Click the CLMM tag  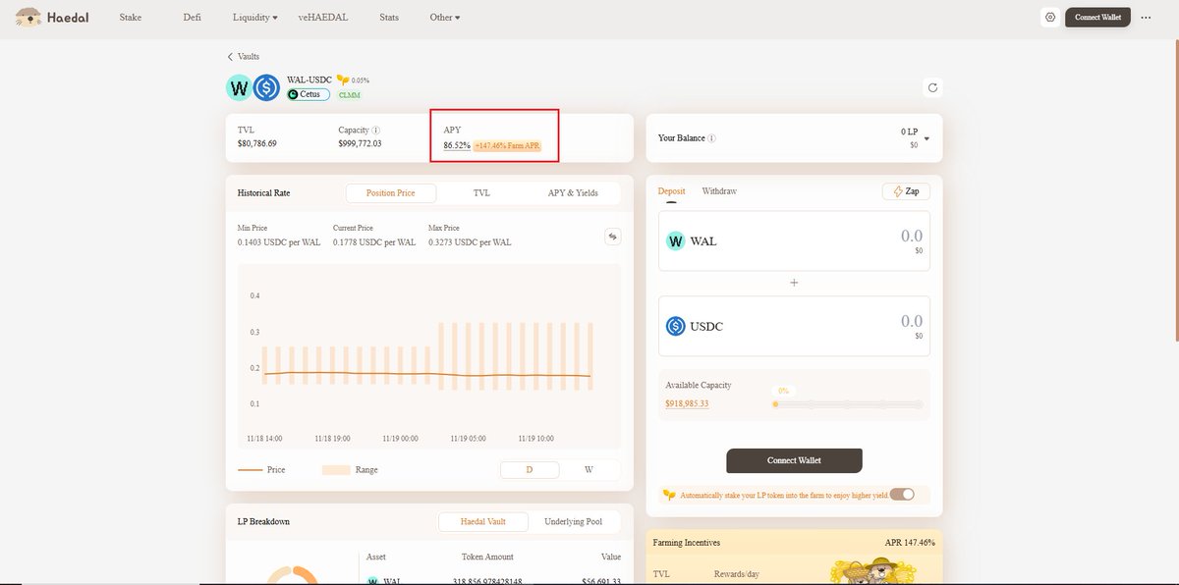(x=349, y=95)
